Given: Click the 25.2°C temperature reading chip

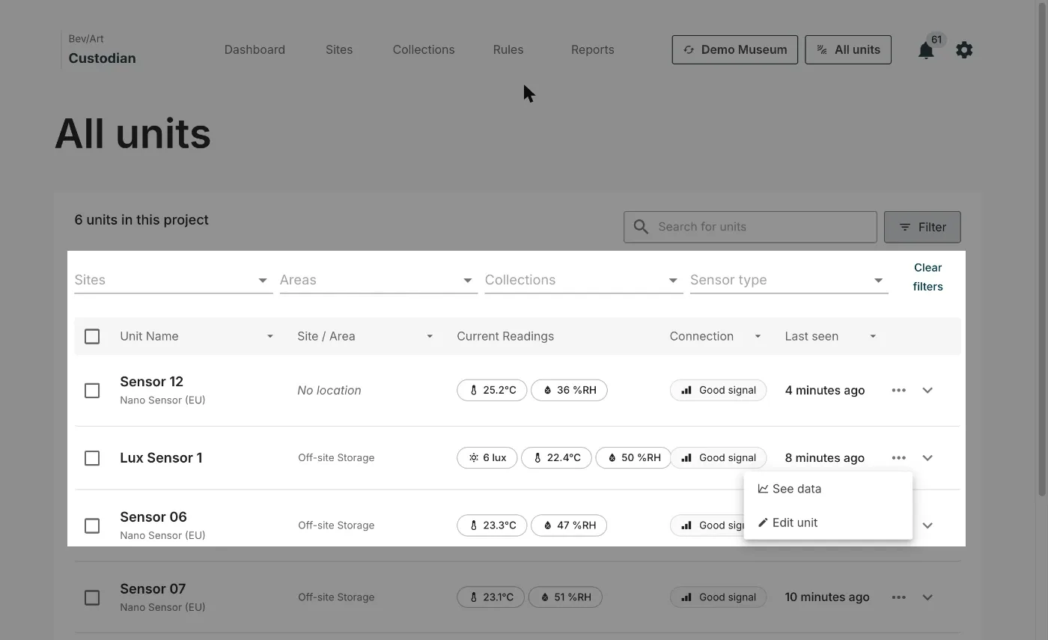Looking at the screenshot, I should (492, 390).
